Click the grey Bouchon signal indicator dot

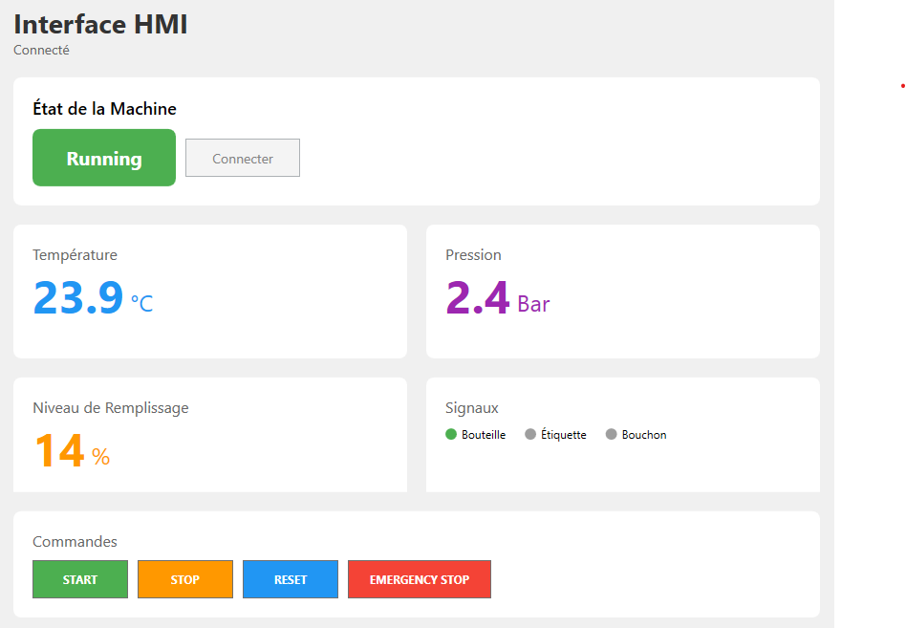click(612, 434)
